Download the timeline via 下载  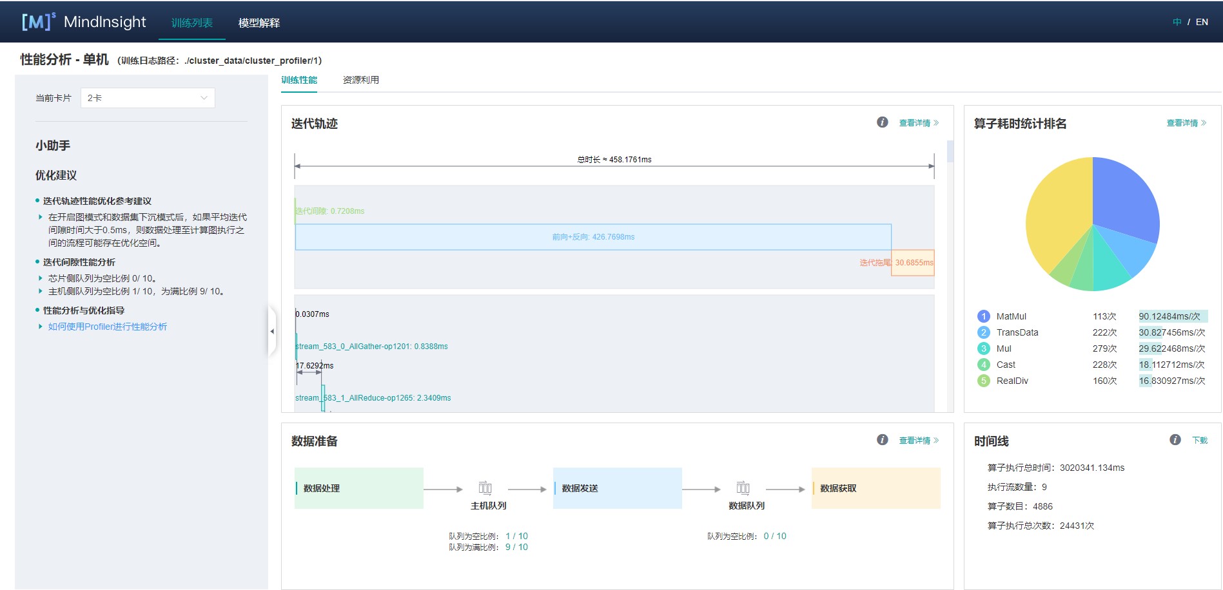point(1199,441)
